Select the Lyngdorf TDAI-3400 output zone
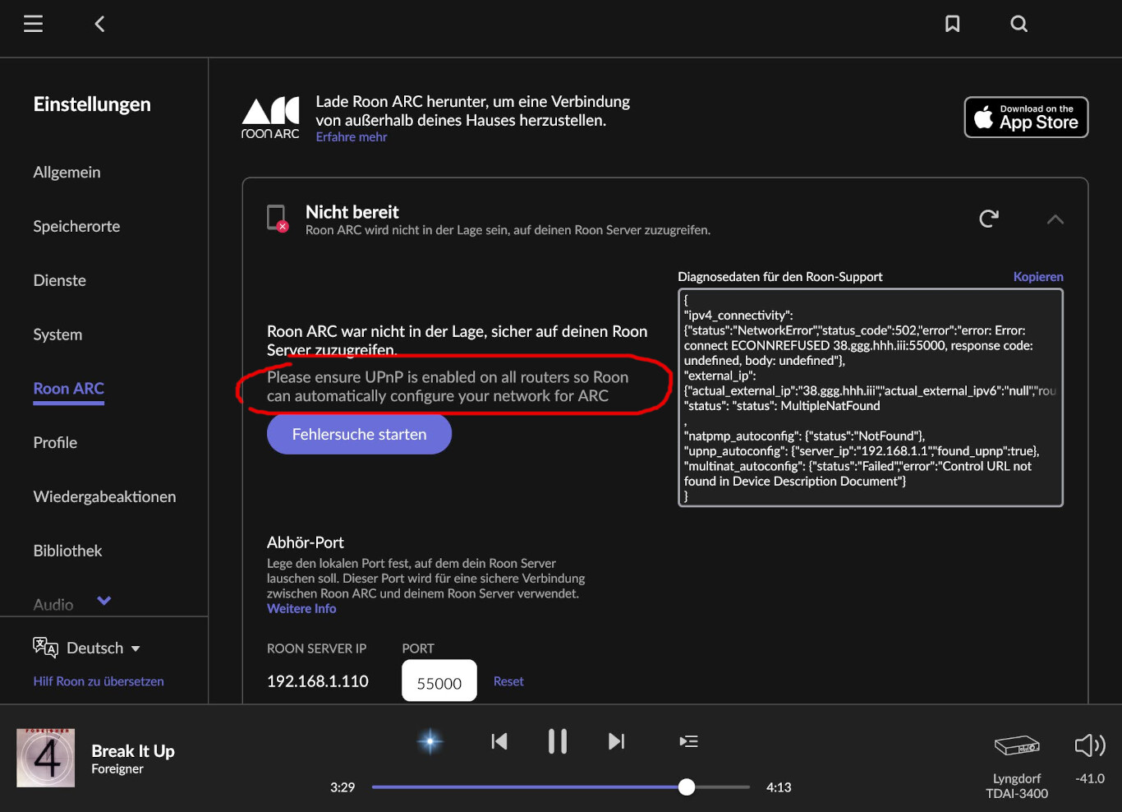 [x=1017, y=745]
